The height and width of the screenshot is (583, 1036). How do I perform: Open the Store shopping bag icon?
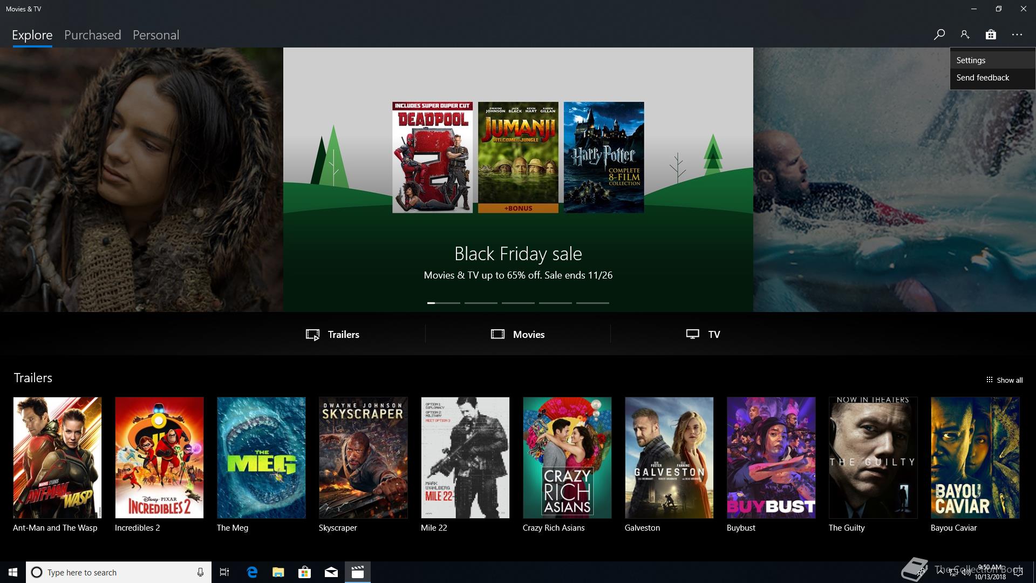[991, 35]
